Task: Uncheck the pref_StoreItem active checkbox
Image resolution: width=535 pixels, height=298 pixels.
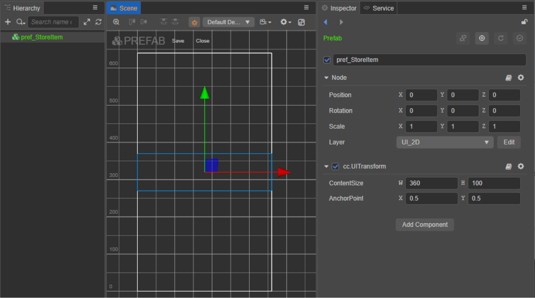Action: tap(327, 60)
